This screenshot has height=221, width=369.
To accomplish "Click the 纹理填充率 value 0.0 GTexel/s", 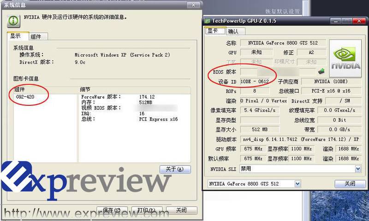I will tap(339, 110).
